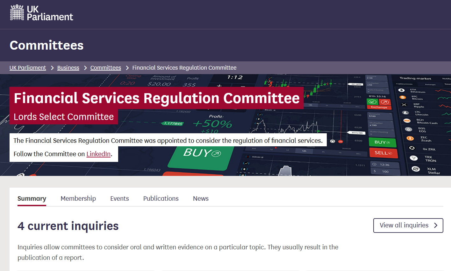Toggle the red arrow control beside the checkmark
Image resolution: width=451 pixels, height=271 pixels.
click(x=384, y=102)
